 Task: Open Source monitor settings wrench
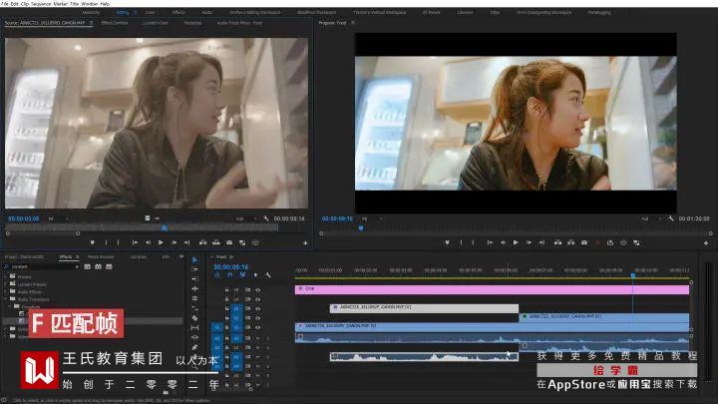click(266, 218)
